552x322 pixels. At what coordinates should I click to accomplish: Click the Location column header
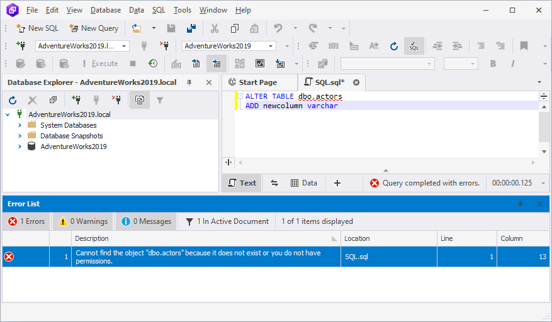[388, 238]
